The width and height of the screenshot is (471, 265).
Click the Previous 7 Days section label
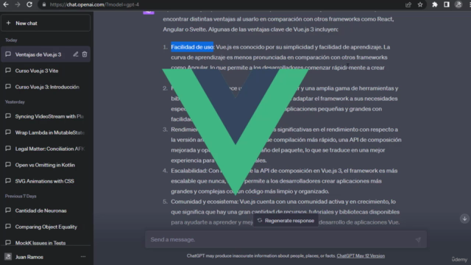21,197
